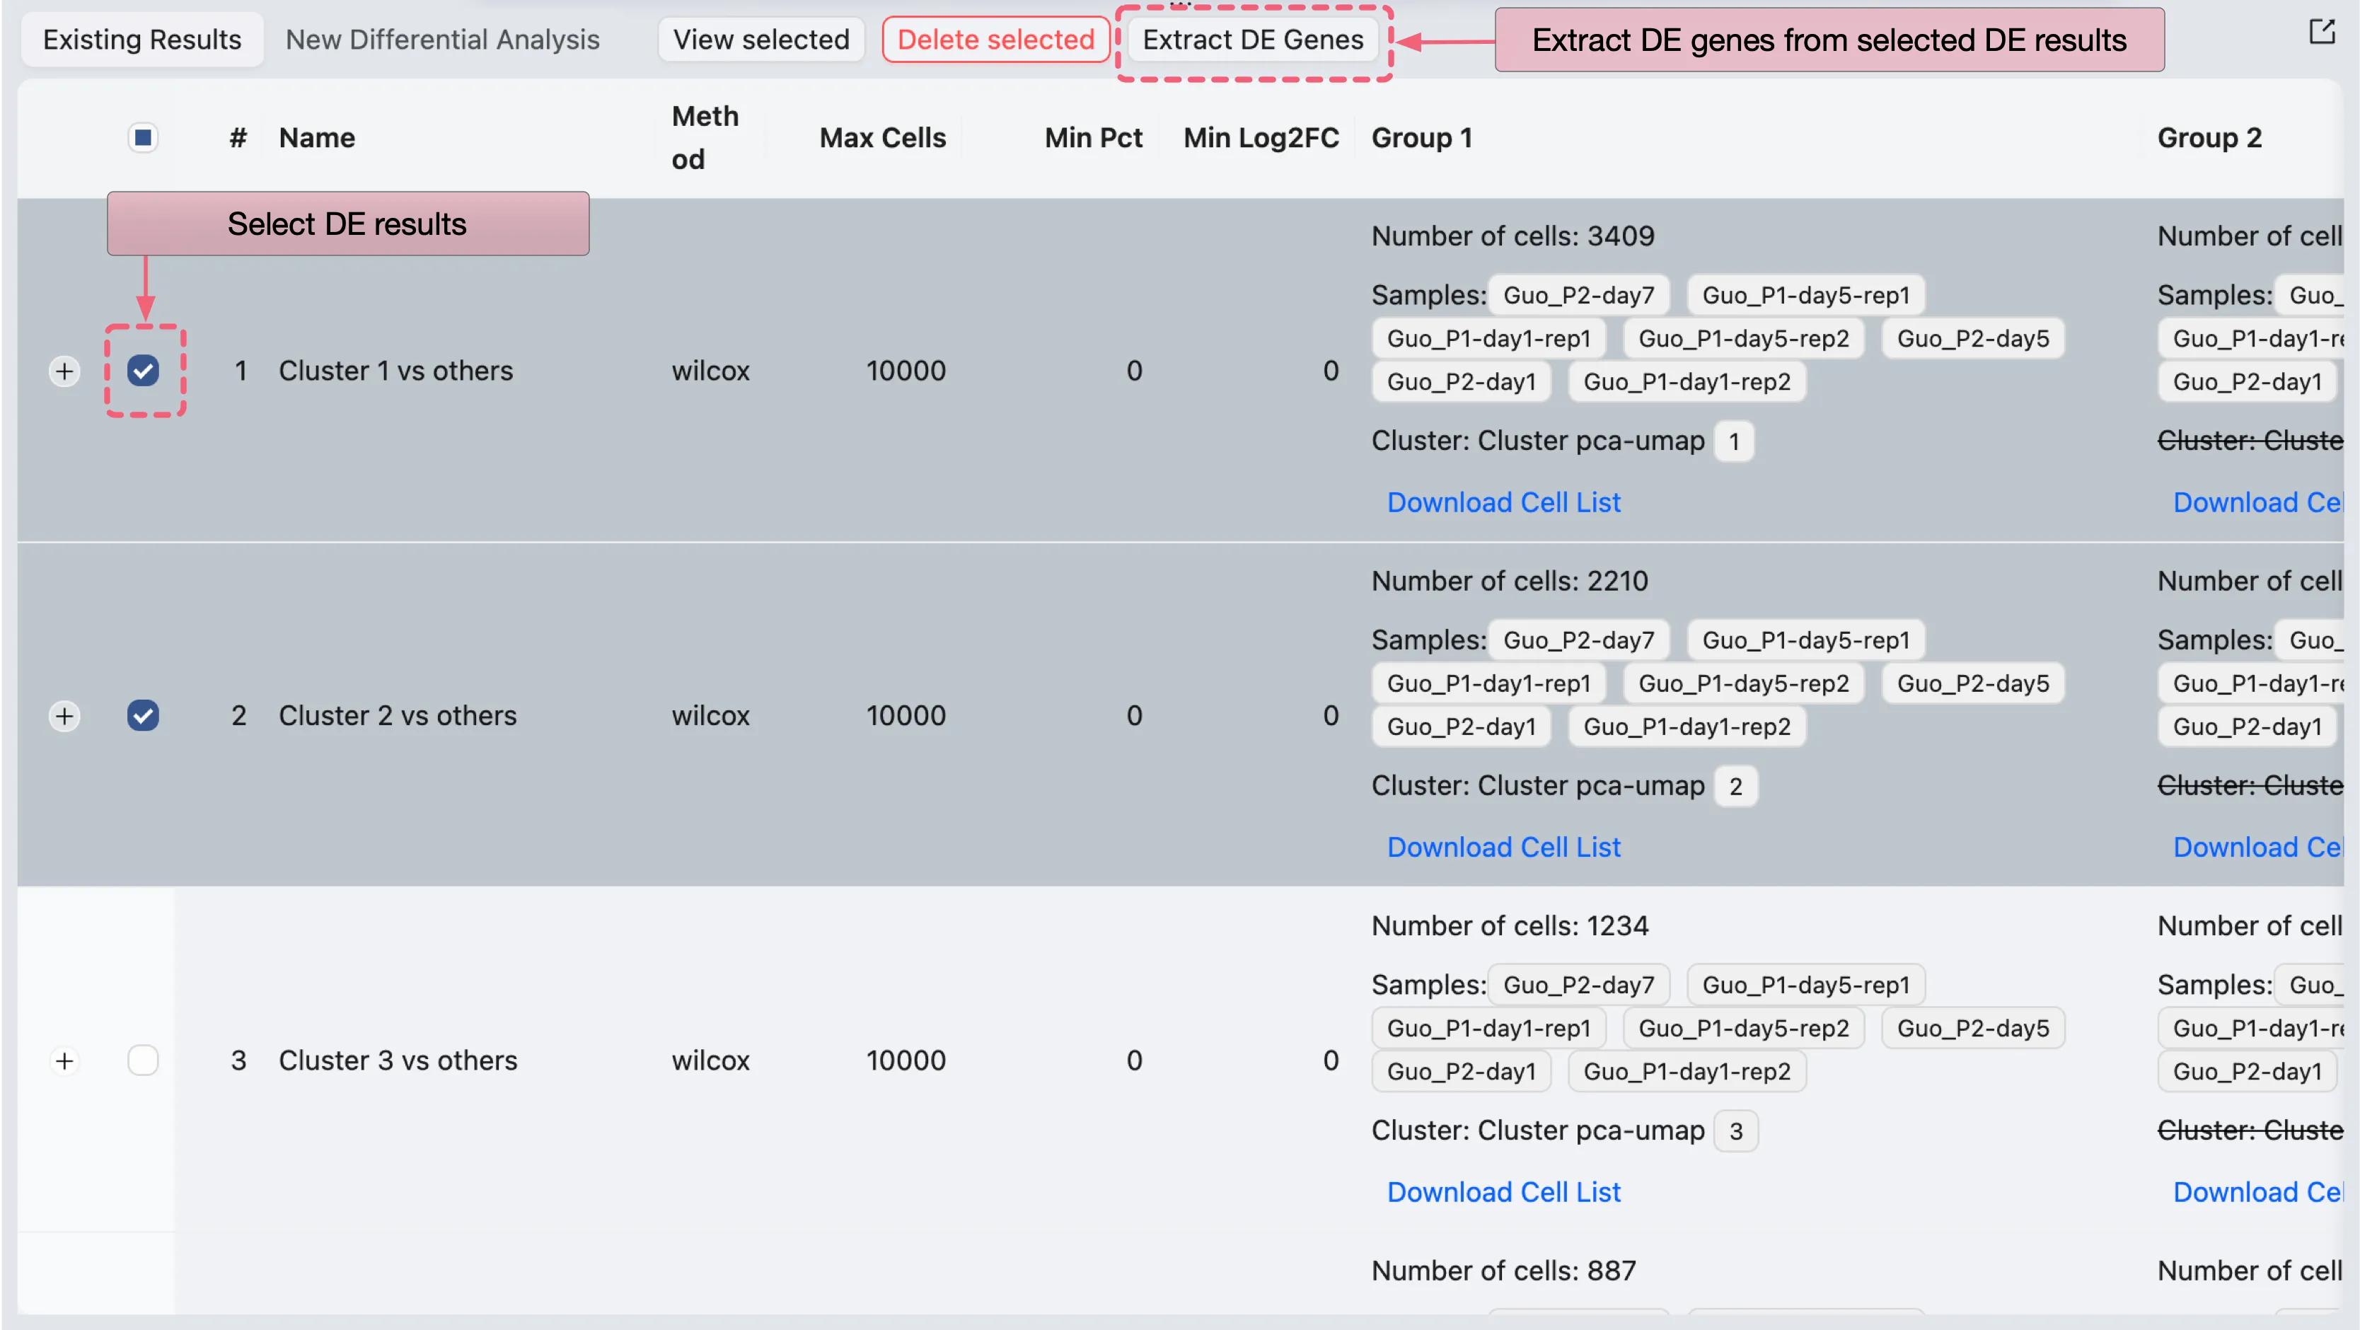The width and height of the screenshot is (2360, 1330).
Task: Uncheck Cluster 1 vs others checkbox
Action: [143, 371]
